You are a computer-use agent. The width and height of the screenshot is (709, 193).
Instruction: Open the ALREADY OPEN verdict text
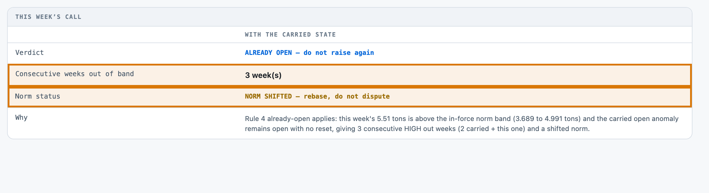click(x=268, y=53)
